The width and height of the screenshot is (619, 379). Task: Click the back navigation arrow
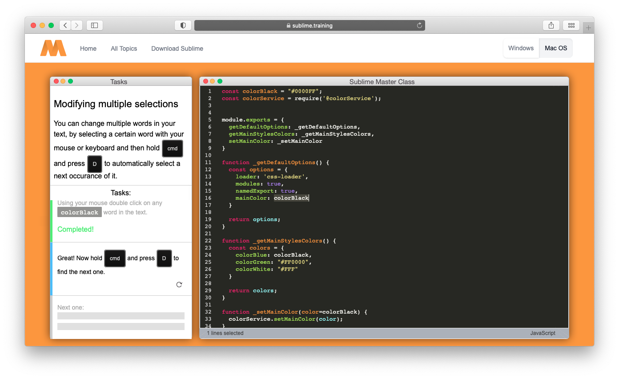[65, 25]
